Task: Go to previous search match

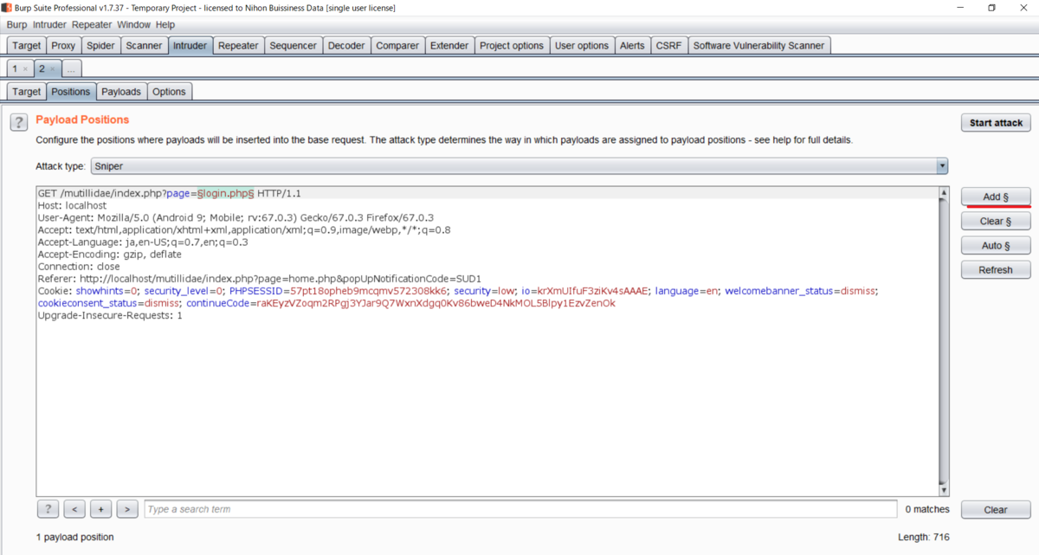Action: coord(74,509)
